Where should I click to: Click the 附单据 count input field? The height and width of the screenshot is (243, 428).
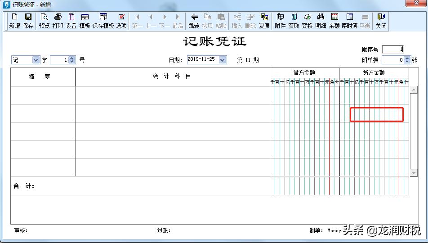[393, 60]
